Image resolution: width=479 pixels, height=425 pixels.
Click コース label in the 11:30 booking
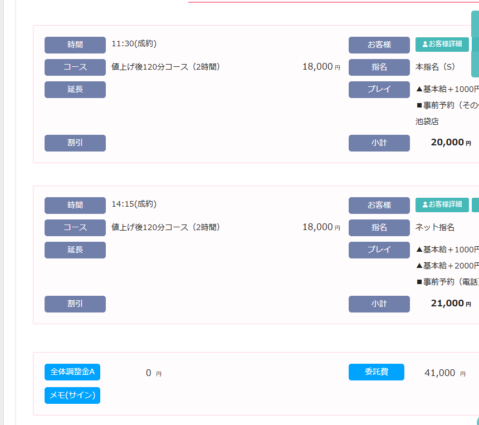pyautogui.click(x=75, y=67)
